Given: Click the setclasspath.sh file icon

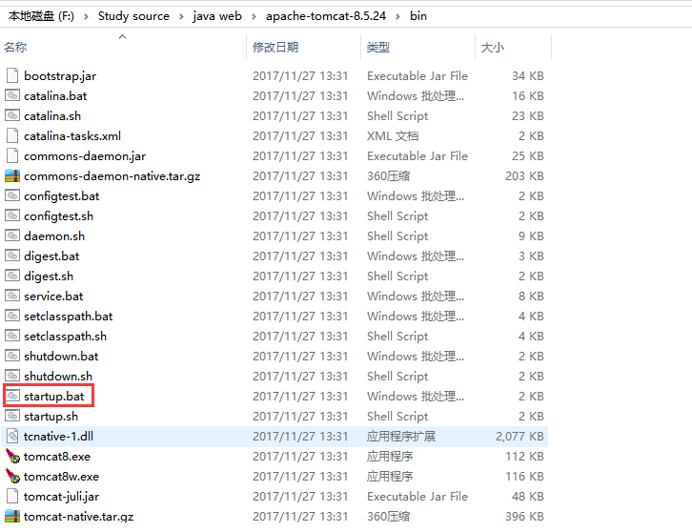Looking at the screenshot, I should [x=12, y=336].
